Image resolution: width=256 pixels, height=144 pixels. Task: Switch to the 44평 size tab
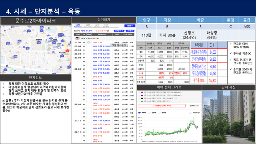tap(106, 26)
